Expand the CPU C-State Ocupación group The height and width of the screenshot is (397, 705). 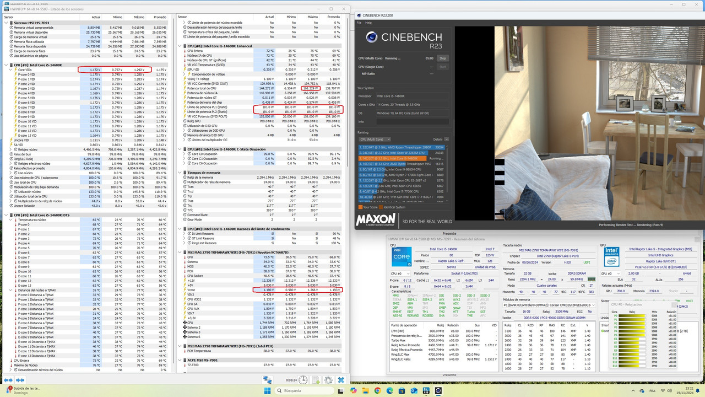(x=180, y=149)
